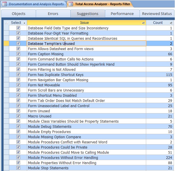Select 'Module Properties Without Error Handling' issue
The image size is (175, 171).
click(x=62, y=163)
